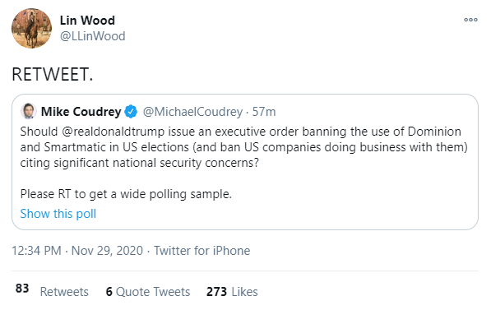Open the 12:34 PM tweet timestamp
The width and height of the screenshot is (491, 310).
tap(36, 251)
